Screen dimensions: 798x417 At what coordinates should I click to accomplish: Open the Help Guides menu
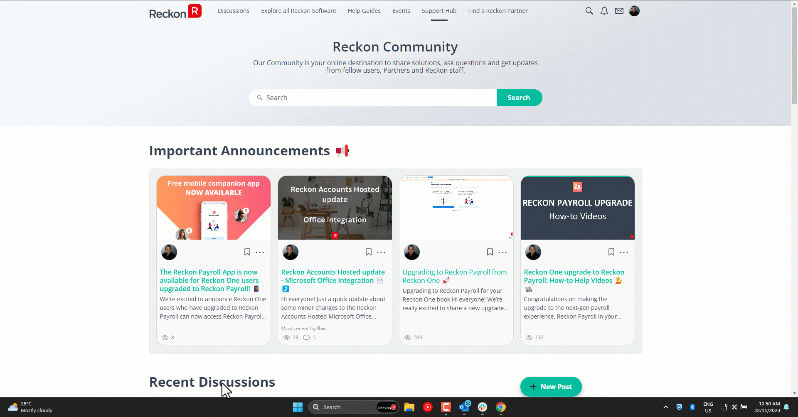tap(364, 11)
